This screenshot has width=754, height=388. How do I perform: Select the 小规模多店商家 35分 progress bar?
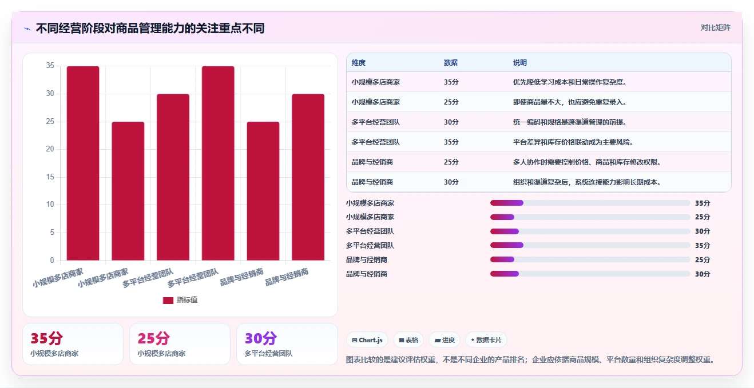590,203
